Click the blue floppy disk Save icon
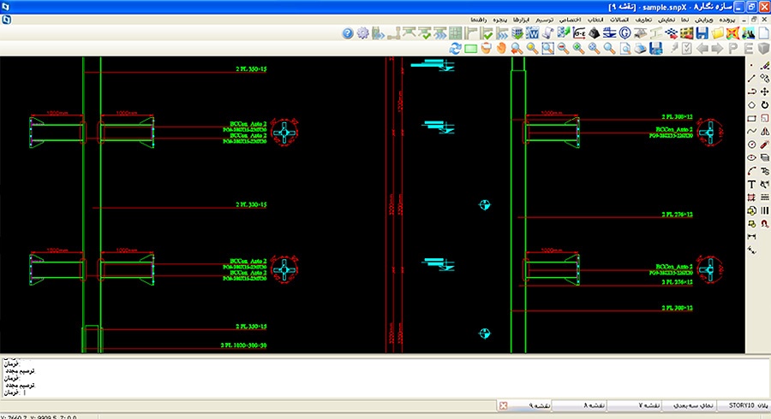 click(702, 33)
